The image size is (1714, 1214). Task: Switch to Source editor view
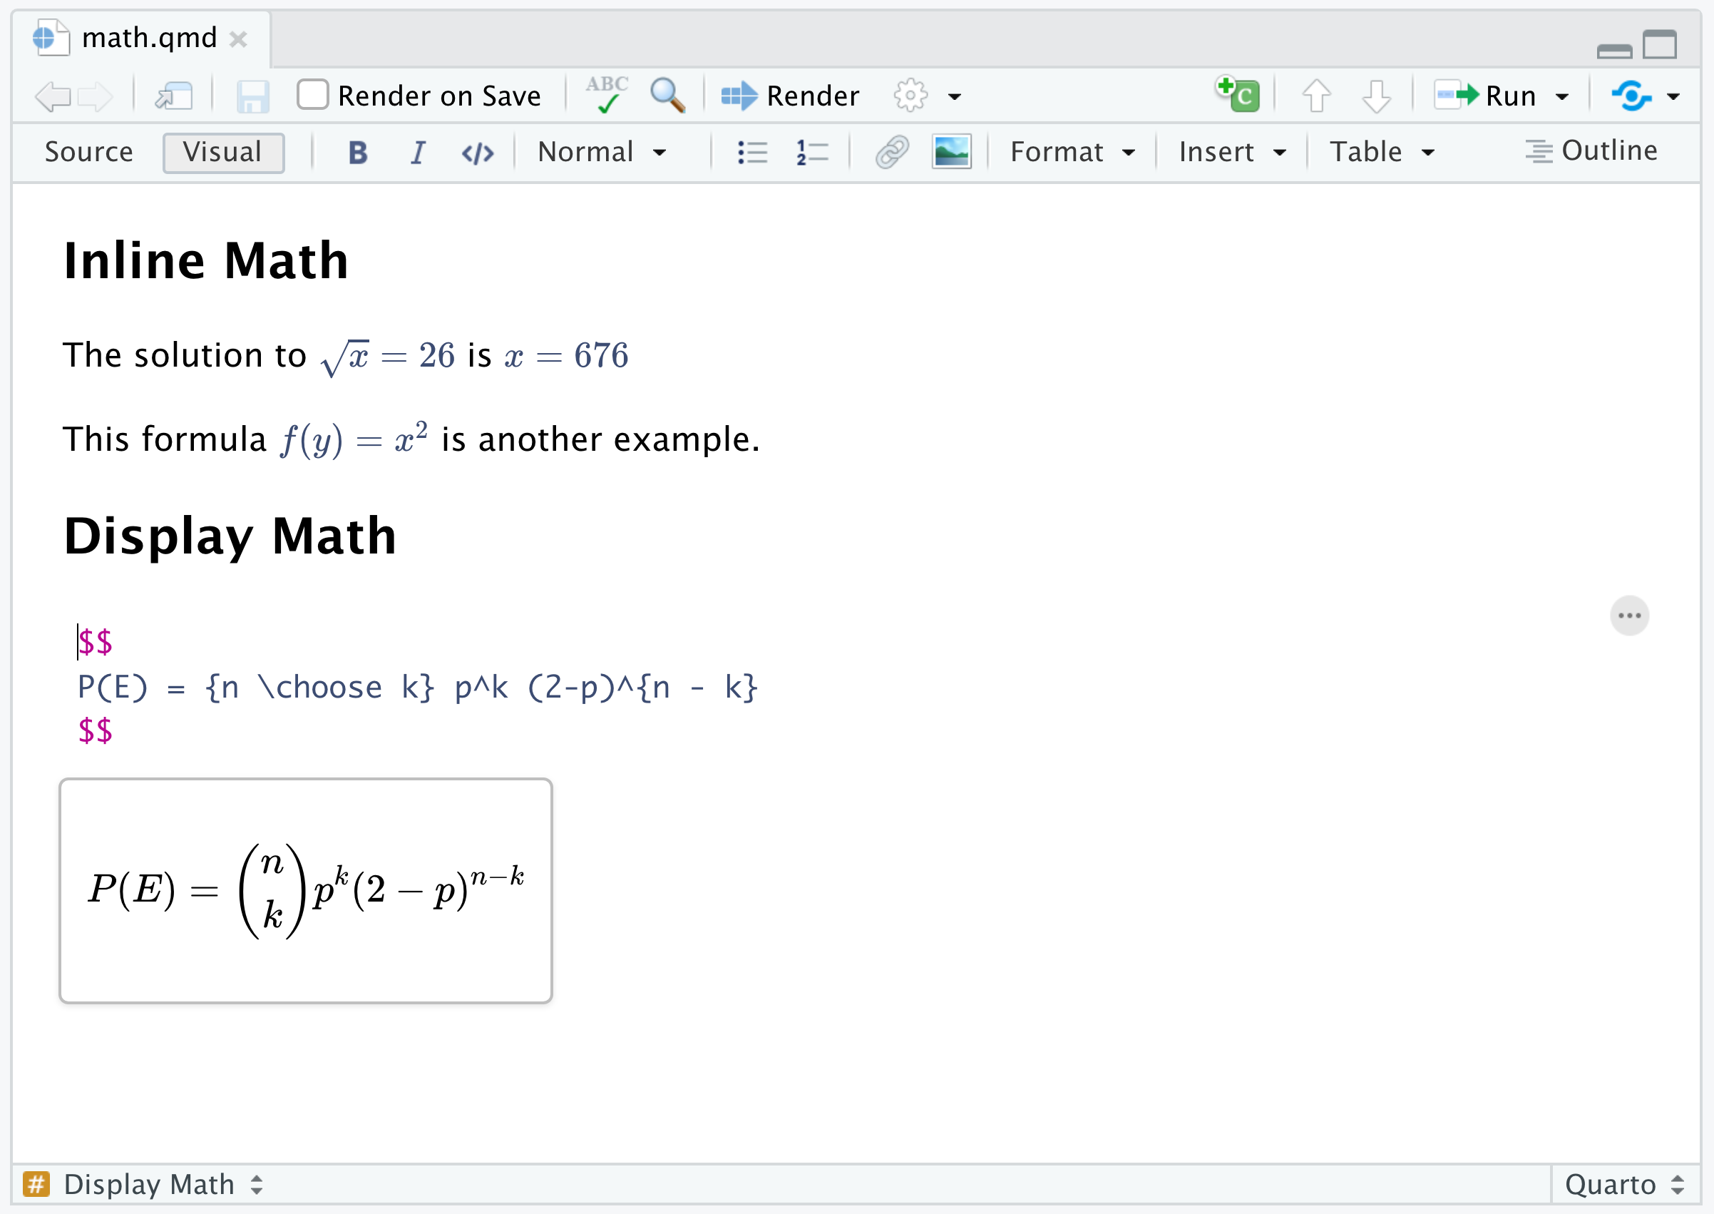(x=87, y=151)
